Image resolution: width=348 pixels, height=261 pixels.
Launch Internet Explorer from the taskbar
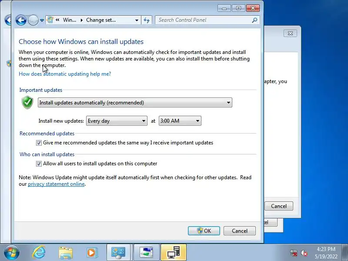click(39, 253)
